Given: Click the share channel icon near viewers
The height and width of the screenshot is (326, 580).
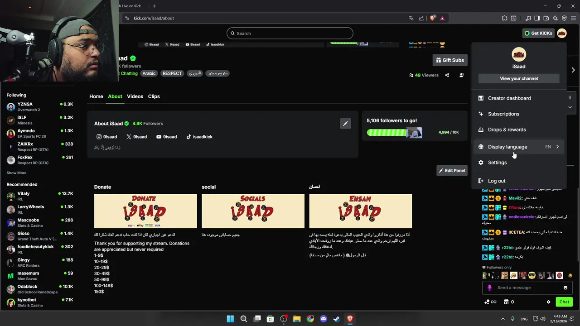Looking at the screenshot, I should [x=447, y=75].
